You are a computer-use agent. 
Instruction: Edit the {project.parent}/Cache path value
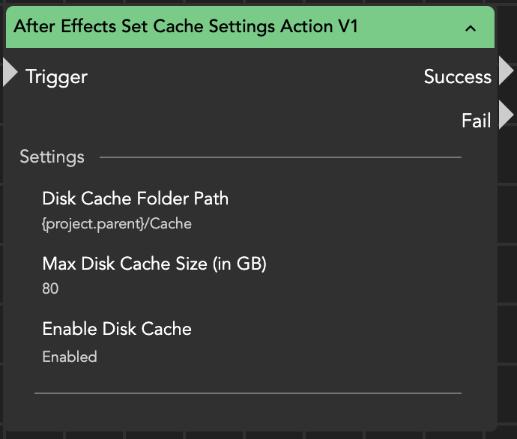[x=117, y=223]
